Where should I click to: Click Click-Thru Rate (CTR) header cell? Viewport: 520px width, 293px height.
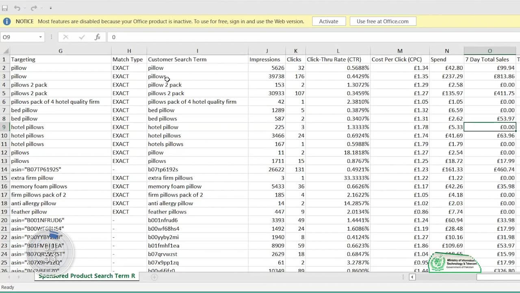[x=338, y=59]
